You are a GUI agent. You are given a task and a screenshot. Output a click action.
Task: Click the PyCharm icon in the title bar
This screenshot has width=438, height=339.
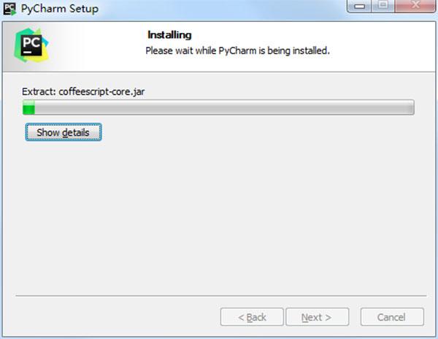pos(9,9)
